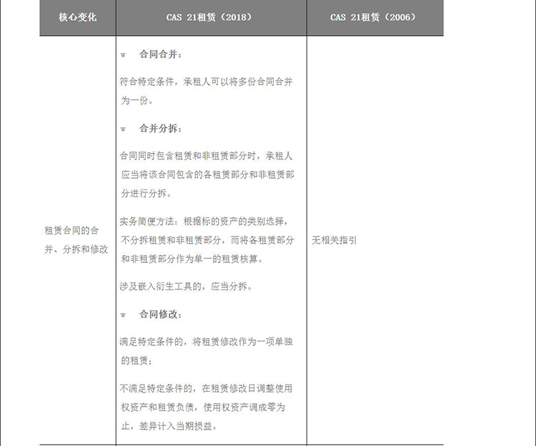Click the 核心变化 column header
536x446 pixels.
tap(77, 17)
